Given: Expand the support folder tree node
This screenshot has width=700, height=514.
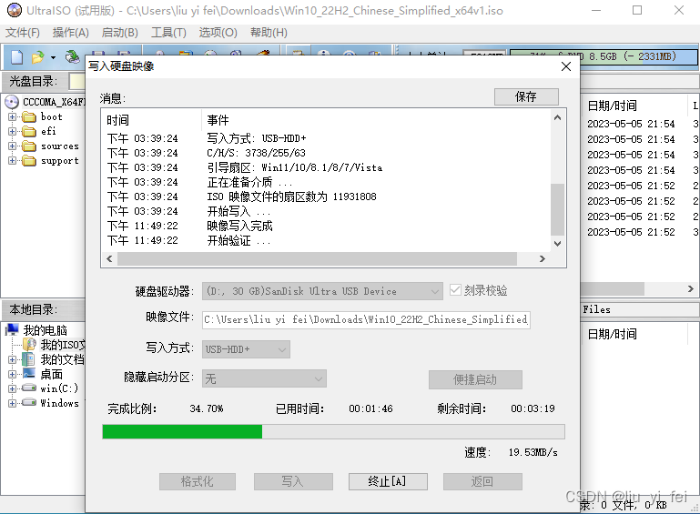Looking at the screenshot, I should pyautogui.click(x=12, y=161).
